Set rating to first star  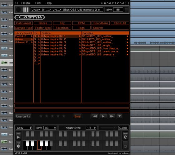coord(41,116)
